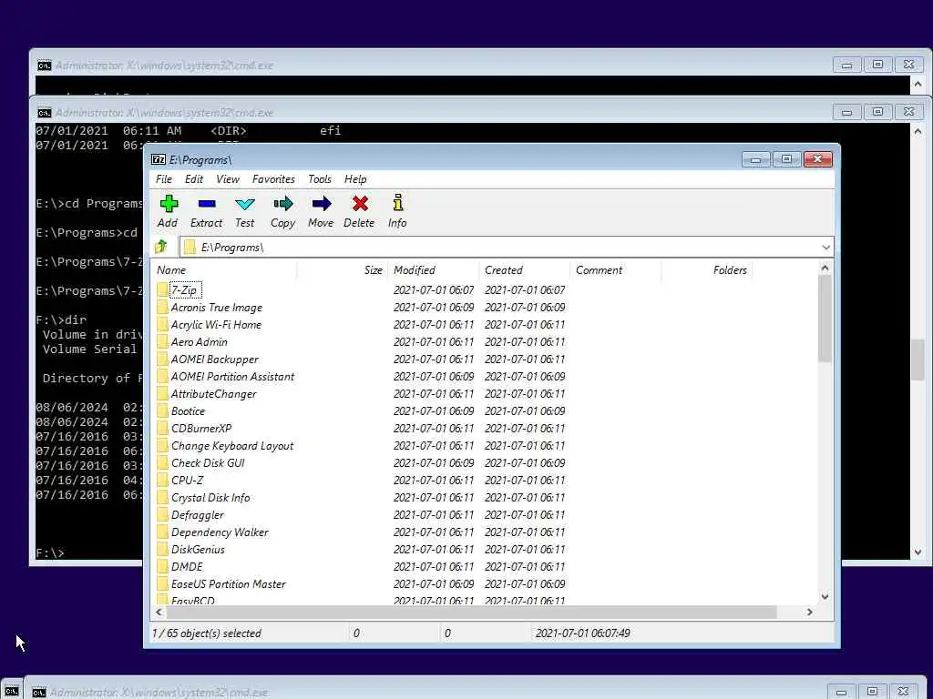Select AOMEI Partition Assistant folder name

click(232, 376)
